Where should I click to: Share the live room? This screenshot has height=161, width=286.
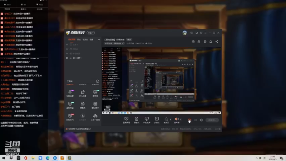(217, 42)
